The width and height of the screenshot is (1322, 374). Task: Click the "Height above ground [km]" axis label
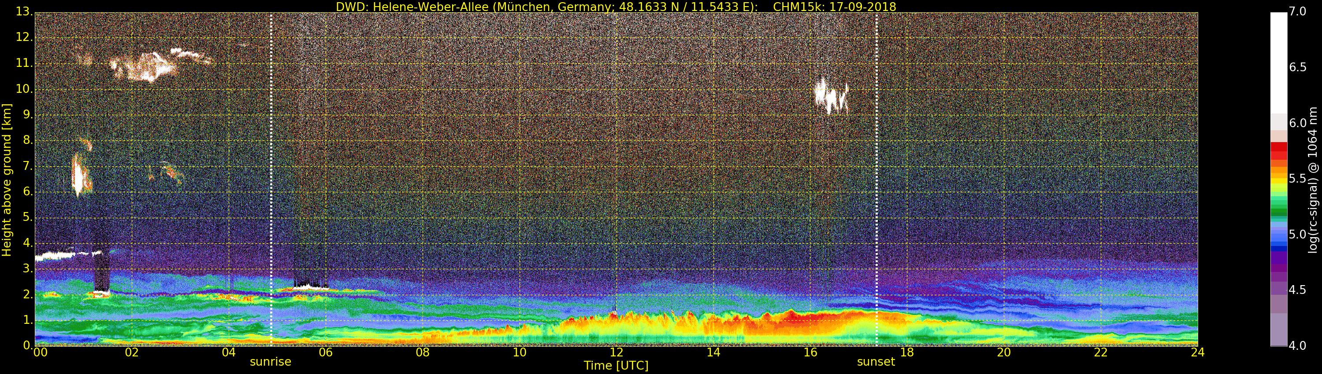click(x=7, y=180)
